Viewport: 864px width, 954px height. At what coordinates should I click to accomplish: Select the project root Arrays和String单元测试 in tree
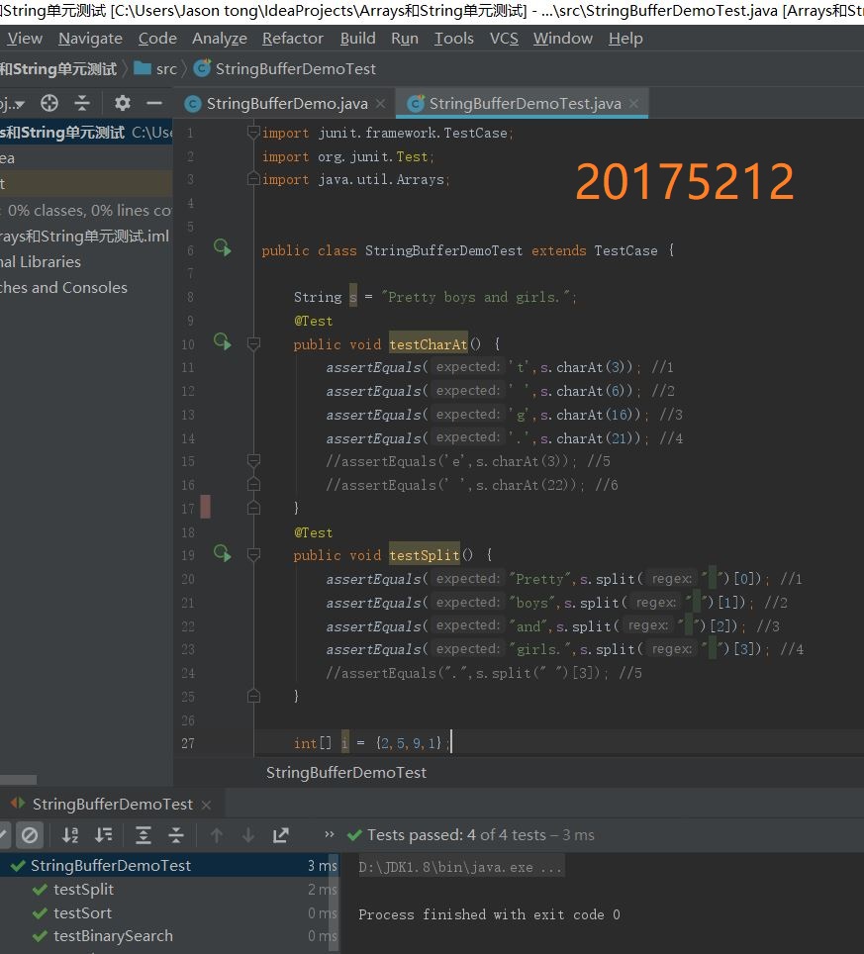pyautogui.click(x=86, y=132)
